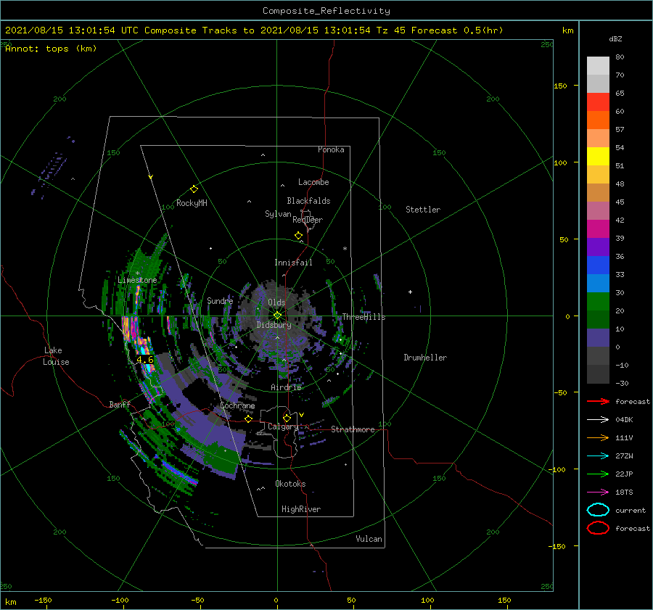Click the Stettler city label

pyautogui.click(x=423, y=210)
